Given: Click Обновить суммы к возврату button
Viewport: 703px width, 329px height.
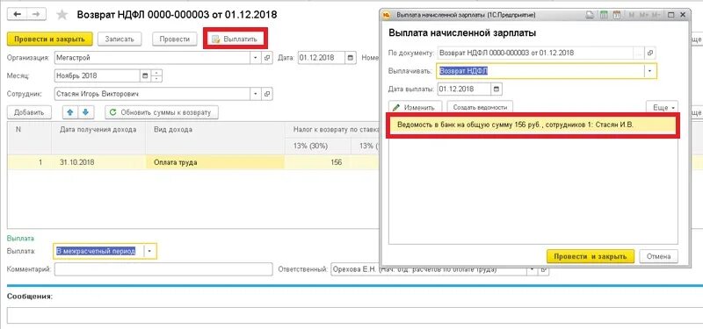Looking at the screenshot, I should (x=162, y=112).
